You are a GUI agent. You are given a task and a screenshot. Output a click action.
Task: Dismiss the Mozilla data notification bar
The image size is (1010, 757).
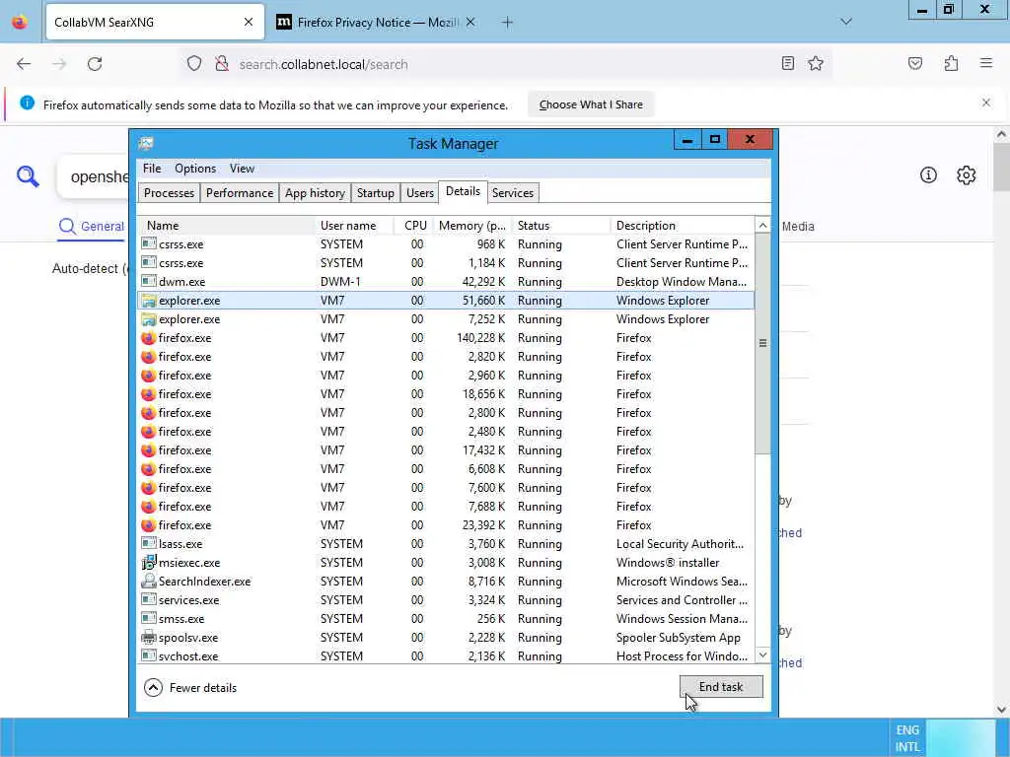point(985,103)
